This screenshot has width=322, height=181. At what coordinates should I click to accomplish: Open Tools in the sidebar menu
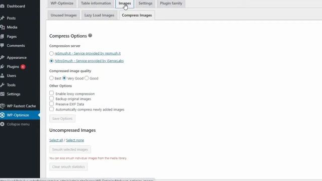pos(11,85)
